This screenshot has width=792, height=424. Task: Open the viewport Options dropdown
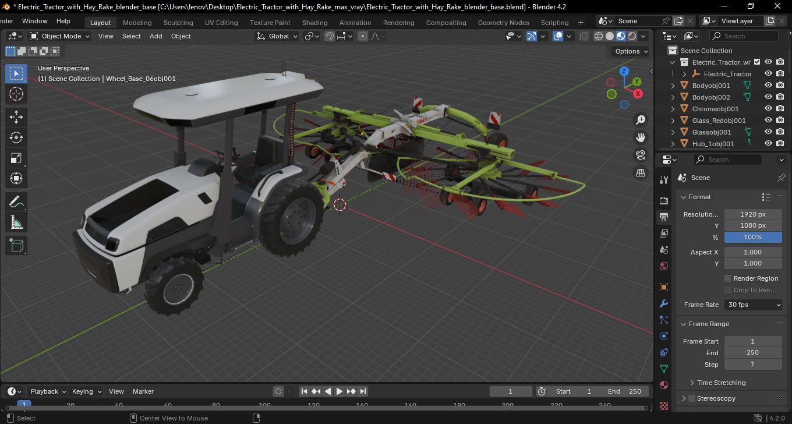pos(632,51)
